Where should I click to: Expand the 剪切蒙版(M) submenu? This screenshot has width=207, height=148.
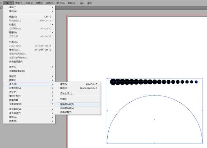(15, 109)
